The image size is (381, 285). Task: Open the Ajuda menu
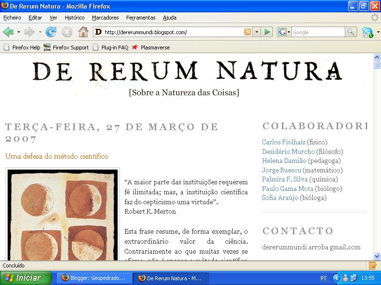[x=170, y=18]
